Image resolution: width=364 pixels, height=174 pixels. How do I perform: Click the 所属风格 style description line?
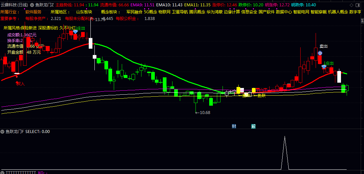39,28
